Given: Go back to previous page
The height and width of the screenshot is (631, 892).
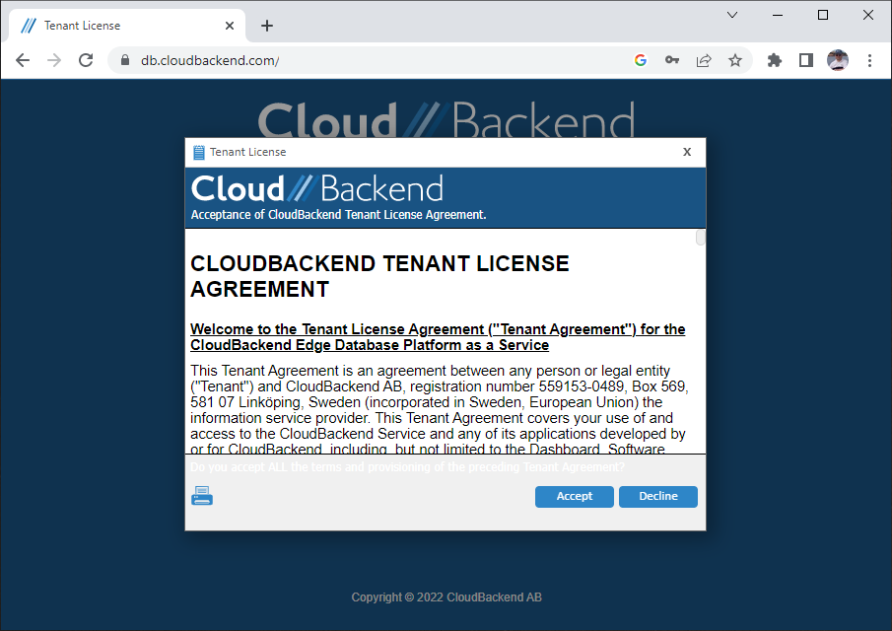Looking at the screenshot, I should point(23,60).
